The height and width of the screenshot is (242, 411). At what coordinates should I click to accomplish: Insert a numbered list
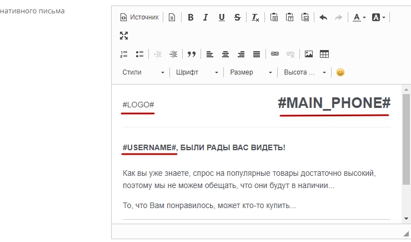coord(124,54)
